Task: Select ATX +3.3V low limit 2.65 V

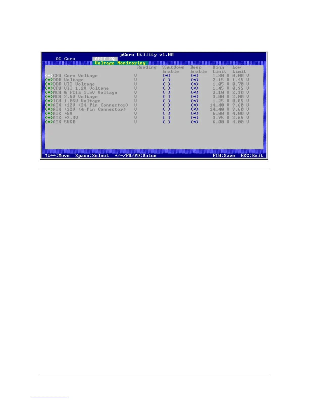Action: pyautogui.click(x=241, y=118)
